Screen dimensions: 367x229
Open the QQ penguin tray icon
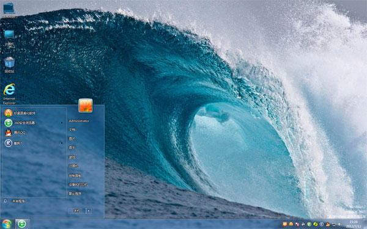click(x=328, y=224)
